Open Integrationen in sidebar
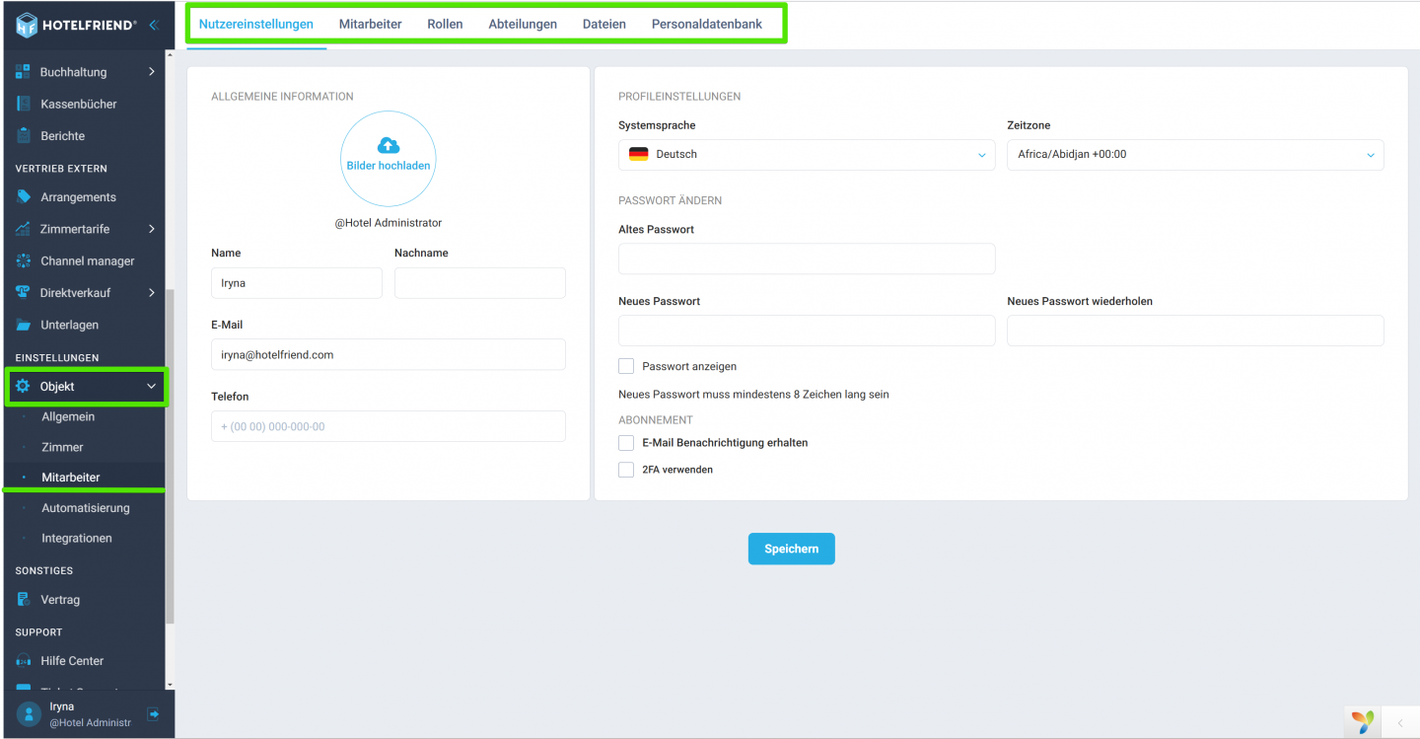Viewport: 1420px width, 739px height. point(77,539)
